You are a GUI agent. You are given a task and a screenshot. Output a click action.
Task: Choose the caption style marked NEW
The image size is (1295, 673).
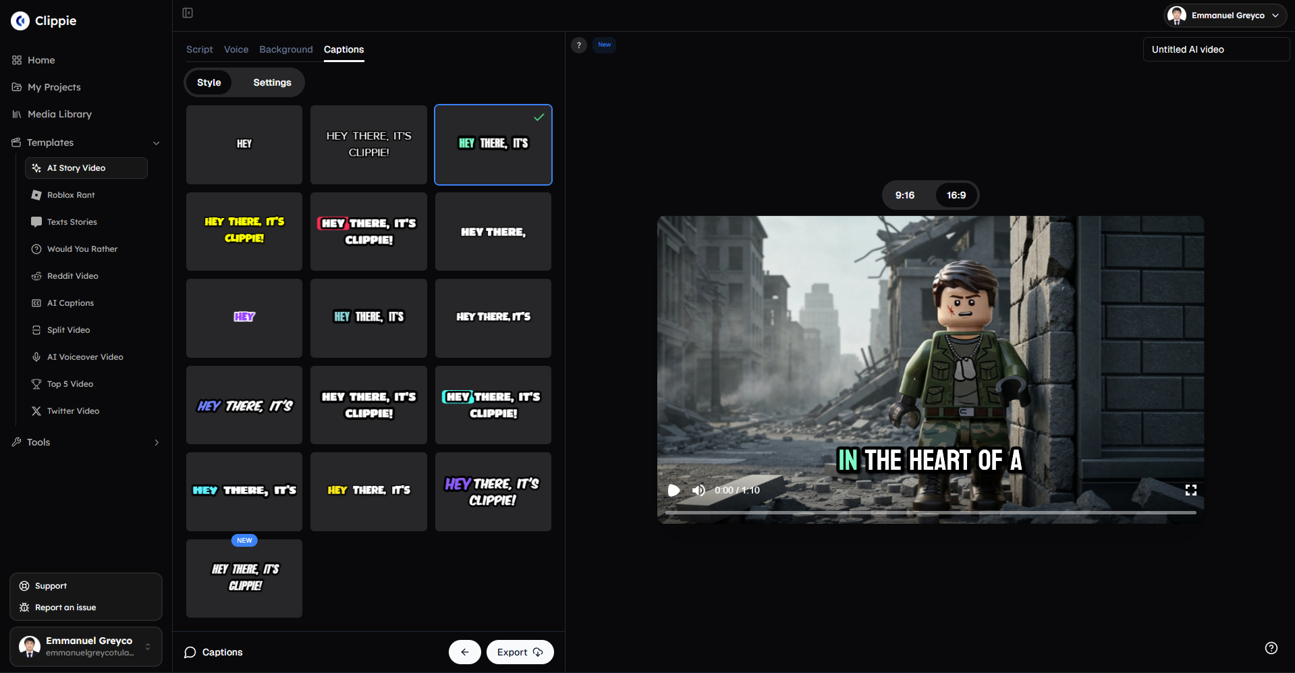coord(244,578)
